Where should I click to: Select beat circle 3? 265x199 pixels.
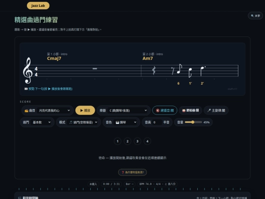click(x=137, y=141)
